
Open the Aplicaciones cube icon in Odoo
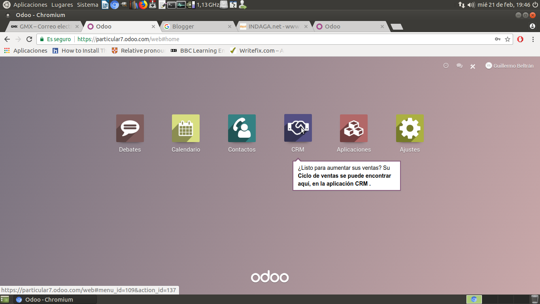(x=354, y=128)
